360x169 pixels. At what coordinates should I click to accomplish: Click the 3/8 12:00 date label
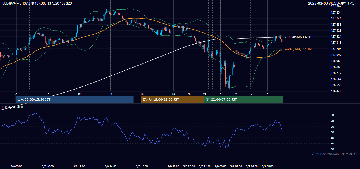[x=79, y=166]
